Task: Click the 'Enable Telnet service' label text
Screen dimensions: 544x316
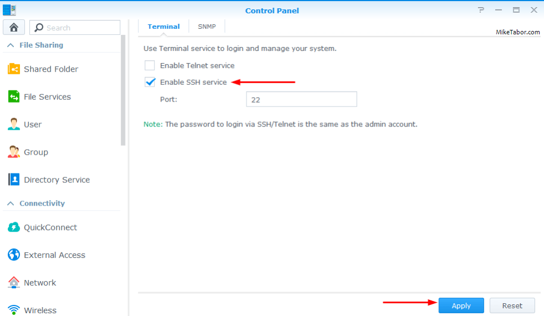Action: tap(197, 65)
